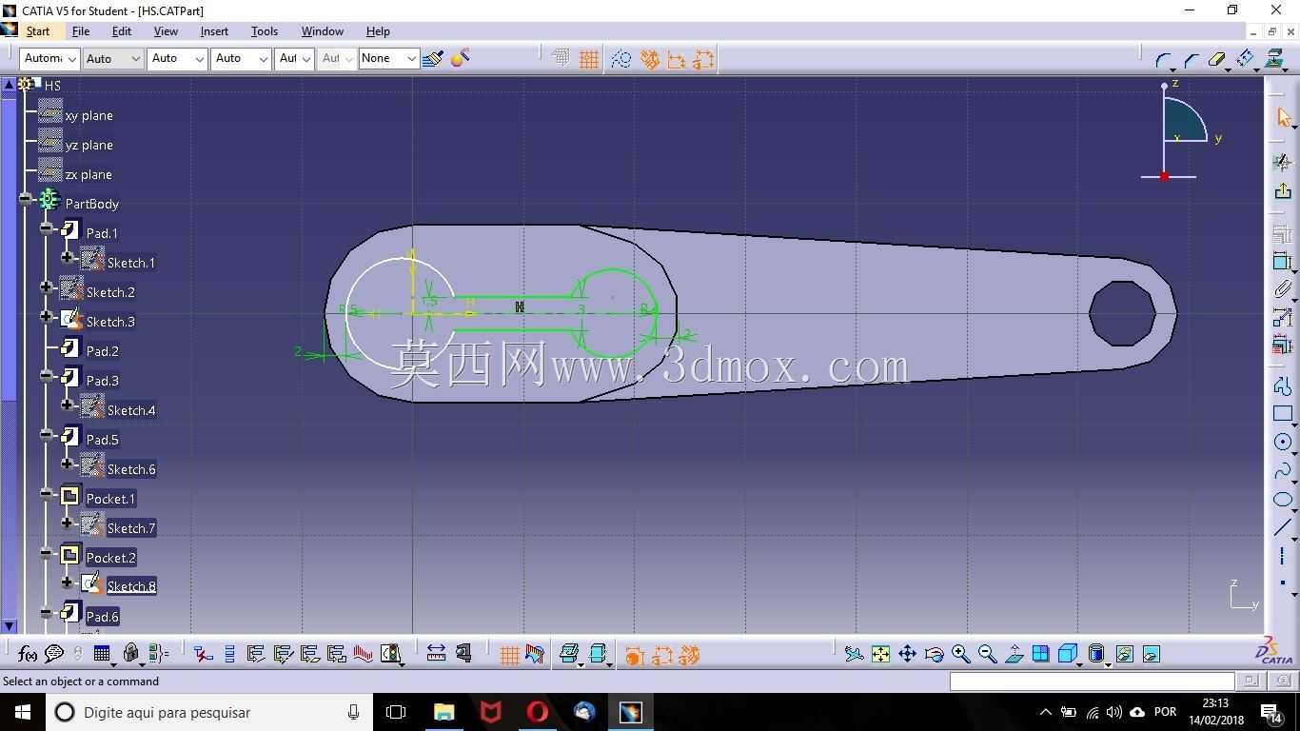Collapse the PartBody tree node

(26, 199)
